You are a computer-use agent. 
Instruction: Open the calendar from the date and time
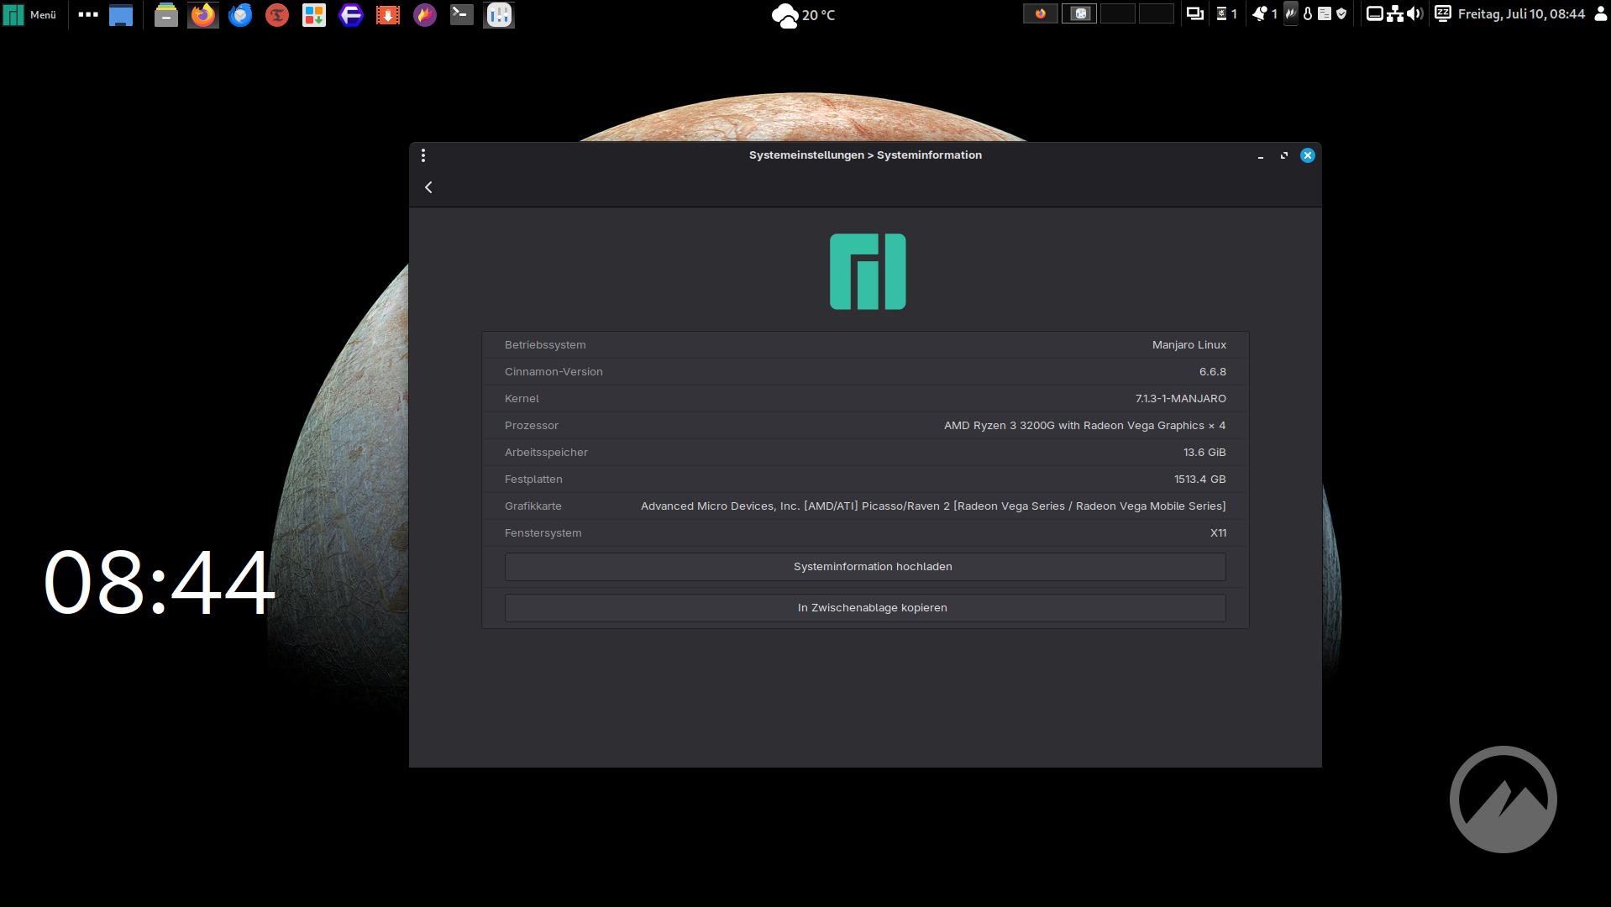(1521, 14)
